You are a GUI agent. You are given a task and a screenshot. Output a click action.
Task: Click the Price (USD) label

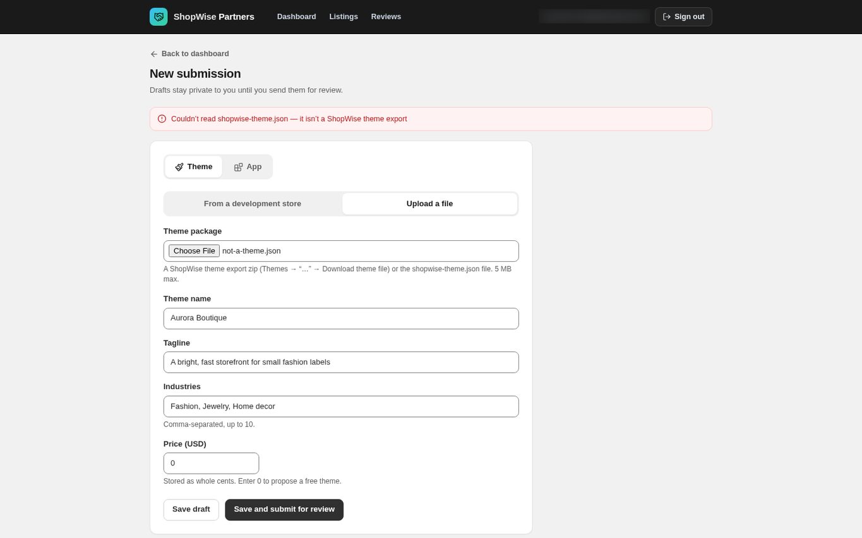185,444
